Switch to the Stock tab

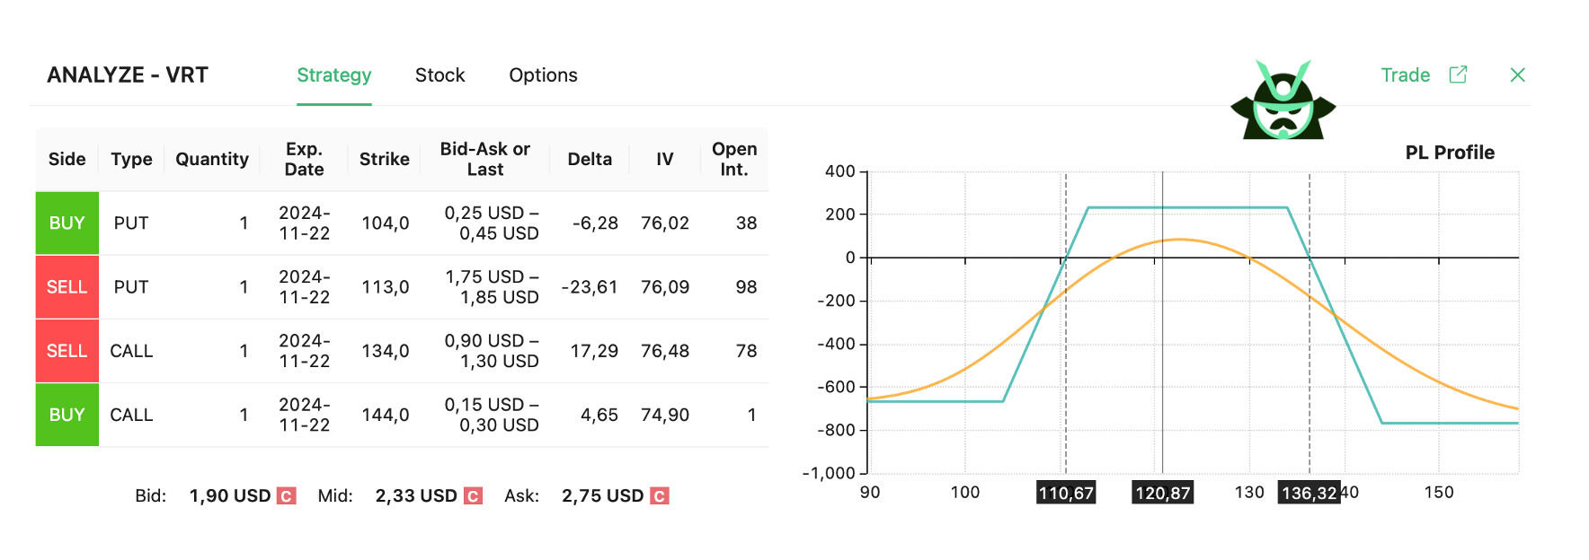click(440, 75)
